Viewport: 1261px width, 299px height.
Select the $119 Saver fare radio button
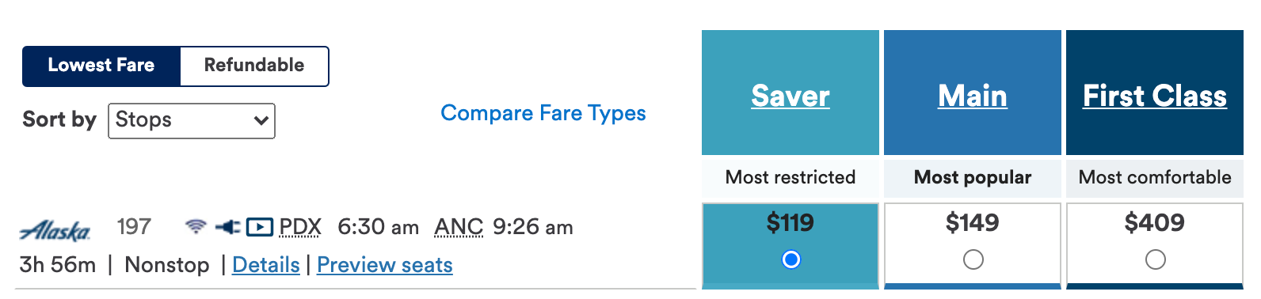791,259
